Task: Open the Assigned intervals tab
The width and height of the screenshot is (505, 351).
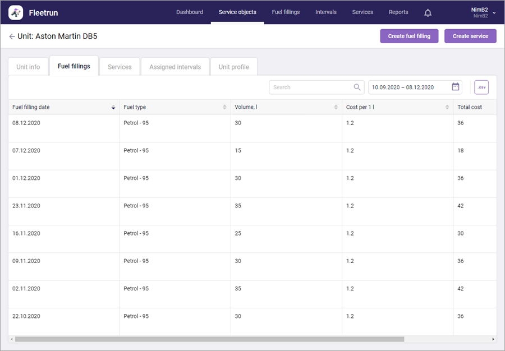Action: (175, 67)
